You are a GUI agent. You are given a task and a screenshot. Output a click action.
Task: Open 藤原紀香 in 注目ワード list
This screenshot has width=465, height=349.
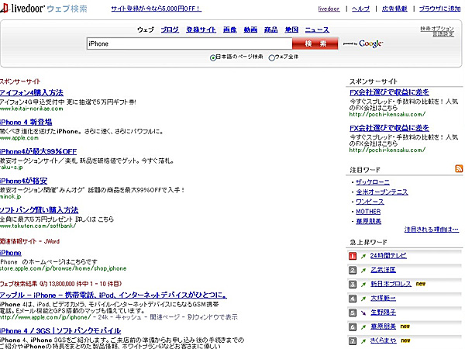tap(369, 221)
